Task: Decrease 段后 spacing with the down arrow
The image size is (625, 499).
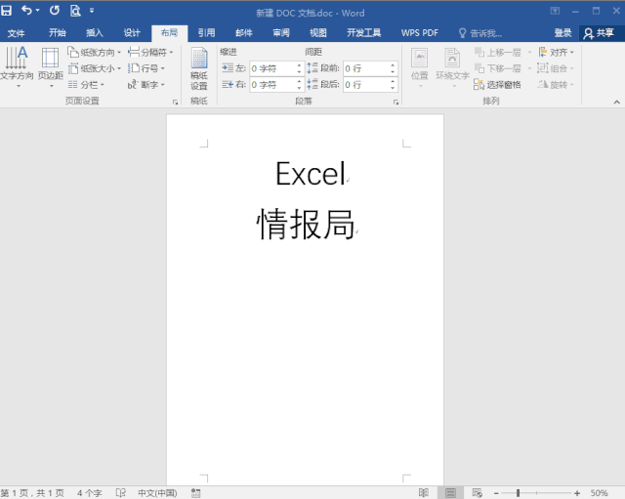Action: coord(393,88)
